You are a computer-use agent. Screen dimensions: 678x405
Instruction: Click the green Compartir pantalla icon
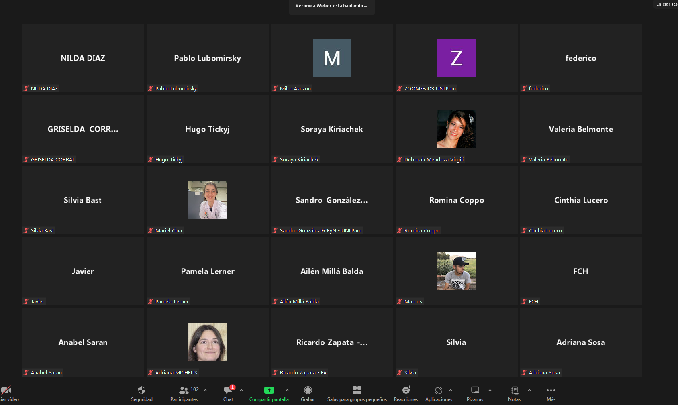click(x=269, y=390)
